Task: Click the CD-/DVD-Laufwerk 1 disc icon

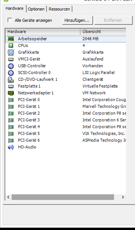Action: [x=11, y=80]
